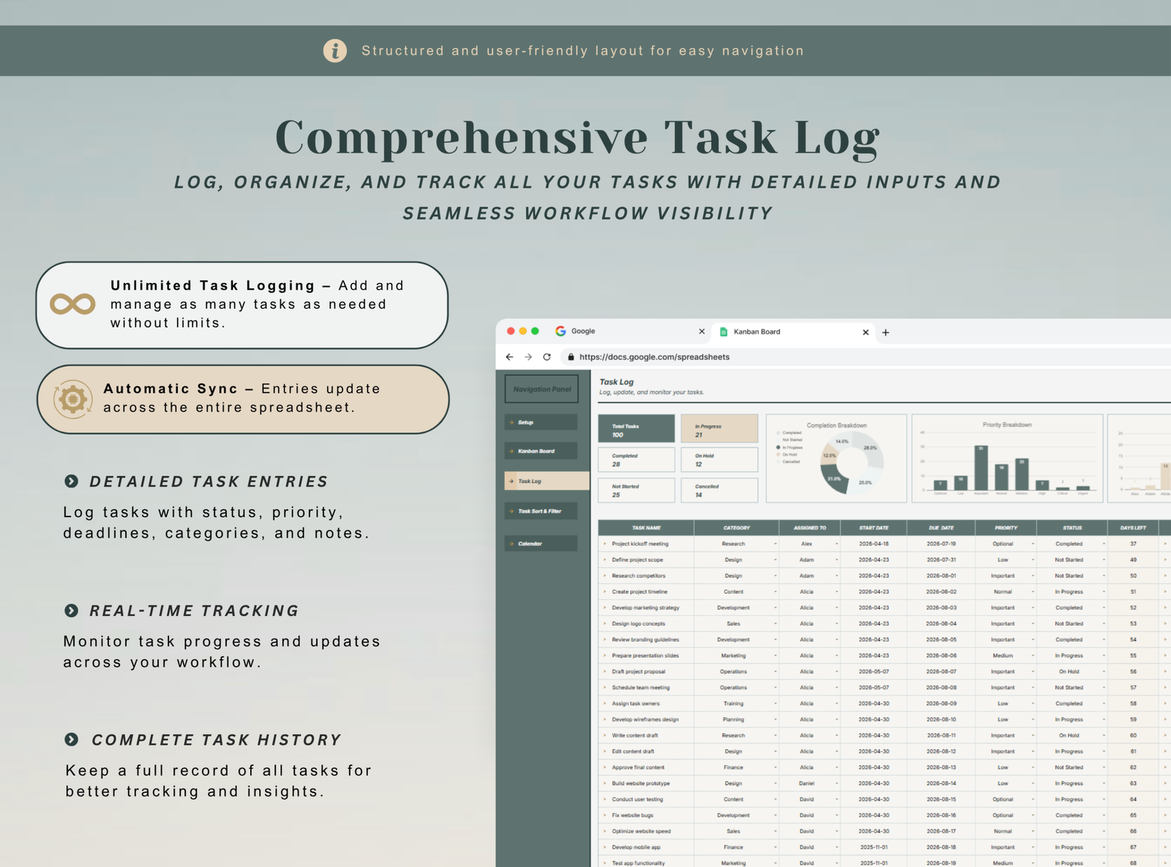Click the red macOS close window dot

[511, 331]
